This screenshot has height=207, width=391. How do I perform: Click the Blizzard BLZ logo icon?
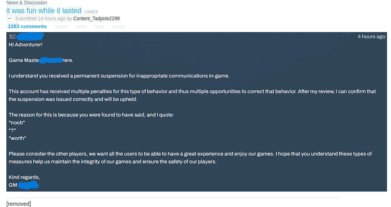(12, 37)
